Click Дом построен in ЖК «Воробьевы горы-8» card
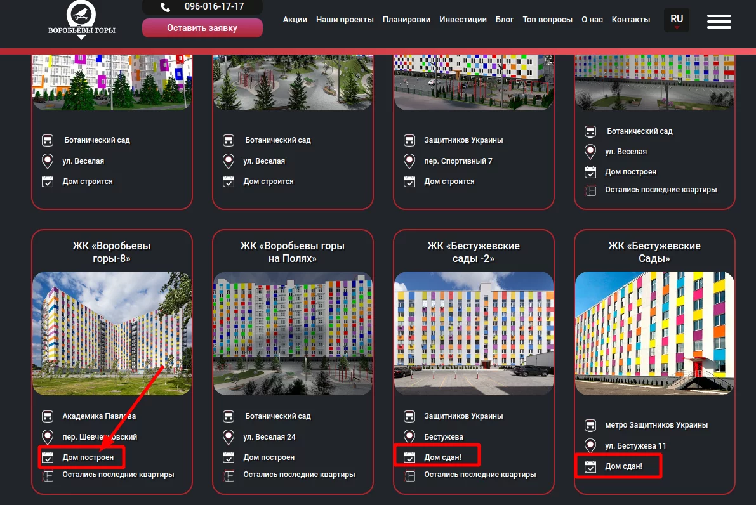 (x=88, y=457)
